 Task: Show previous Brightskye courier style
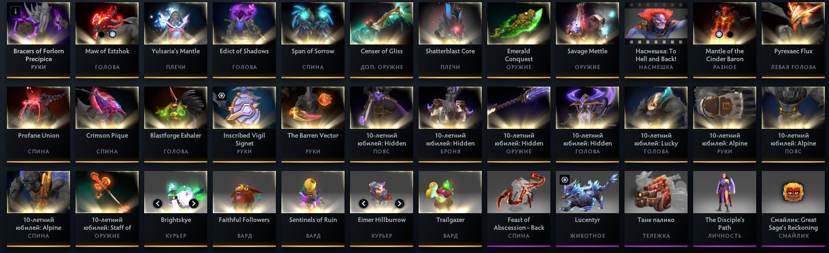pos(158,203)
